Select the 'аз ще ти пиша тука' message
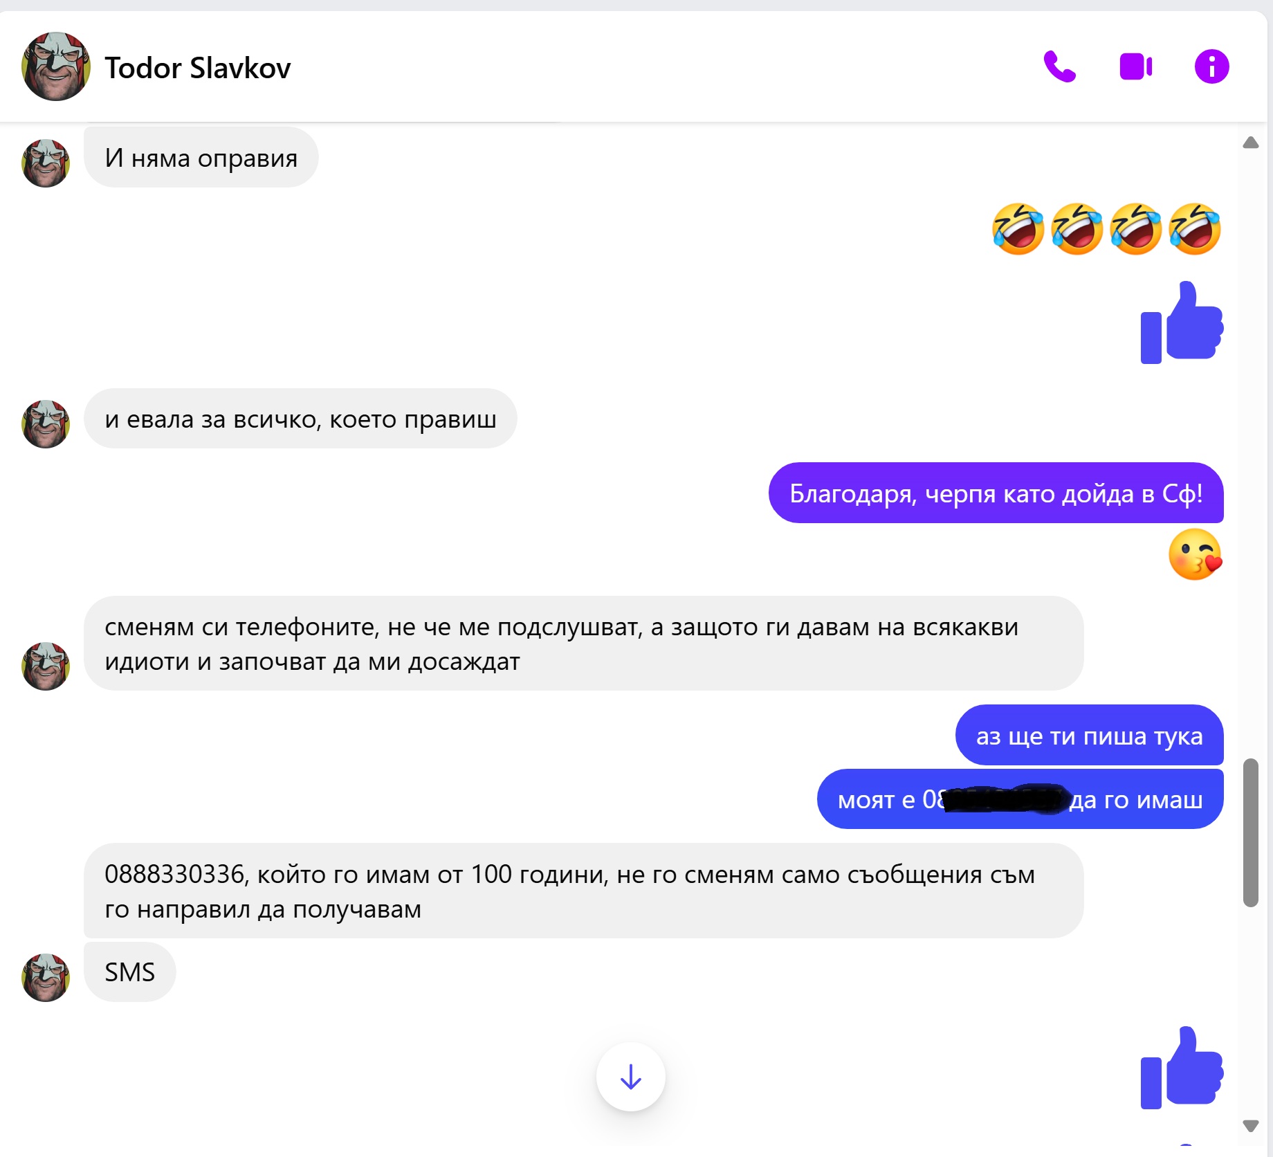 coord(1089,735)
